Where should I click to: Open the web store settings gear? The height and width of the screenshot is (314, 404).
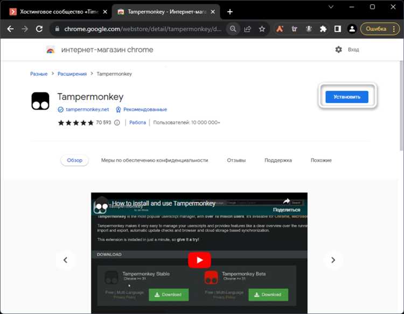coord(339,49)
